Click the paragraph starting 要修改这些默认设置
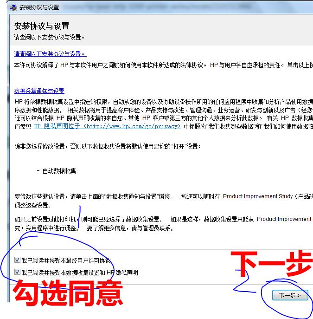Image resolution: width=313 pixels, height=319 pixels. 164,201
